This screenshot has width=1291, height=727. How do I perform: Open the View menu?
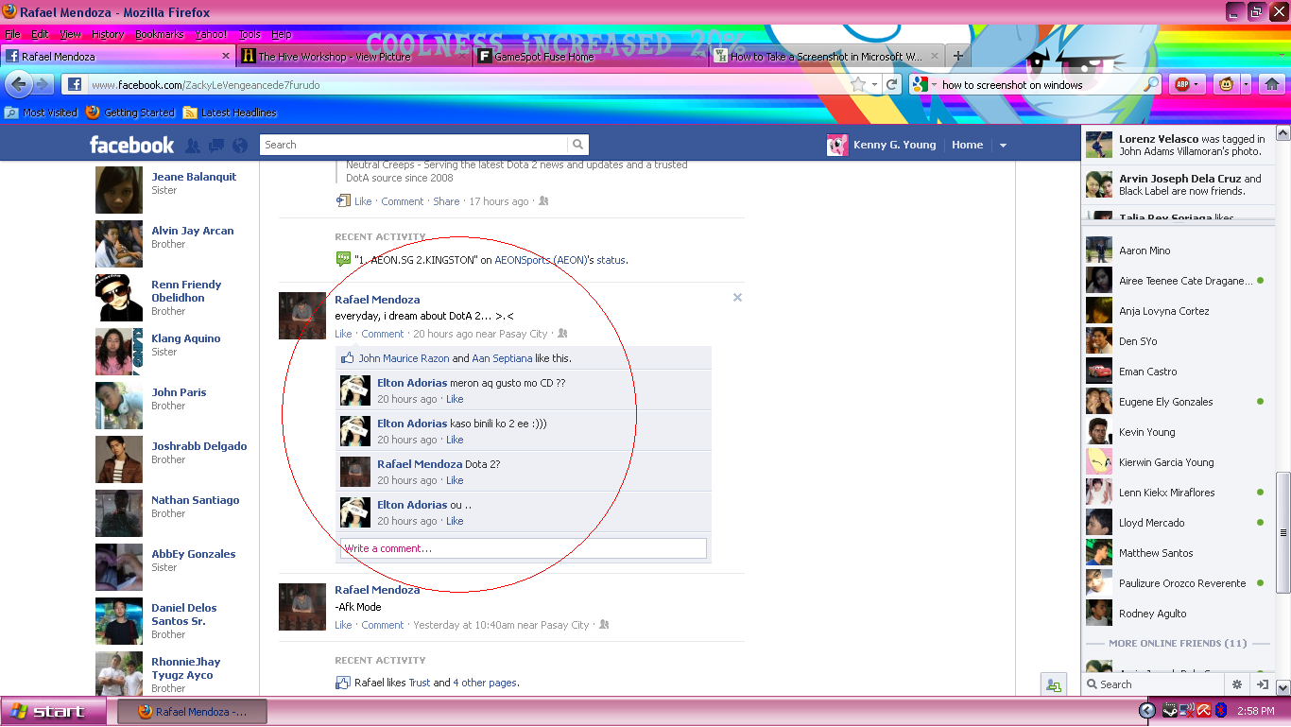[x=70, y=34]
